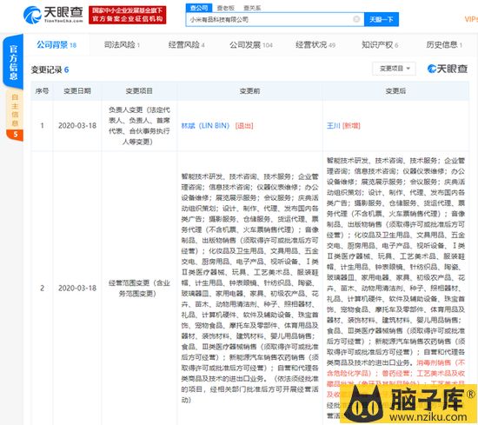478x425 pixels.
Task: Open the 经营状况 tab
Action: (x=315, y=45)
